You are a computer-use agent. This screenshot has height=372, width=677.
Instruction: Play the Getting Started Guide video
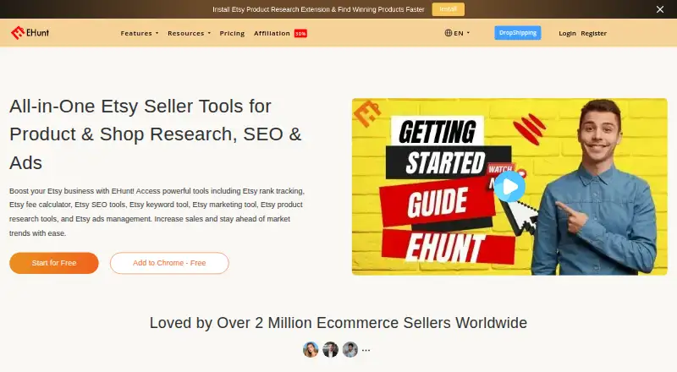tap(510, 187)
